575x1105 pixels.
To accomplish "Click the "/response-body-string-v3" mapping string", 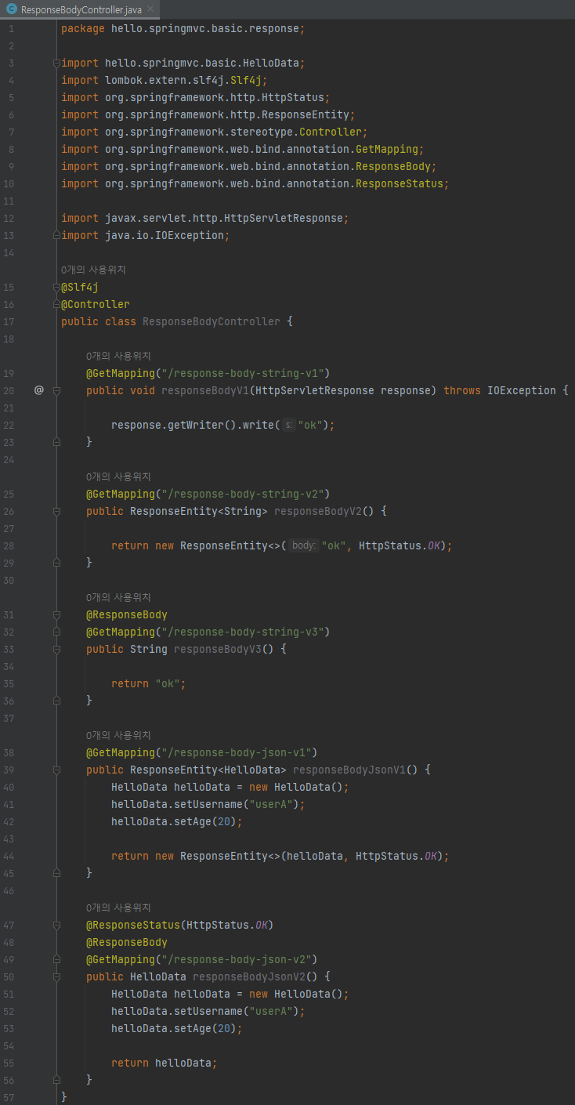I will click(242, 632).
